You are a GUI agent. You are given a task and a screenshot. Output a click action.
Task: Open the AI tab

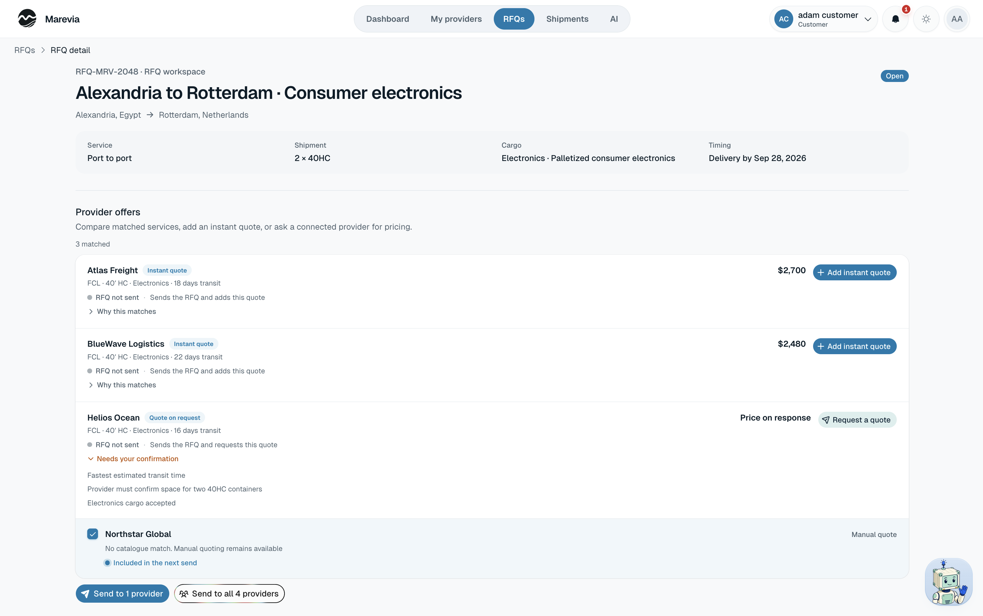[614, 19]
